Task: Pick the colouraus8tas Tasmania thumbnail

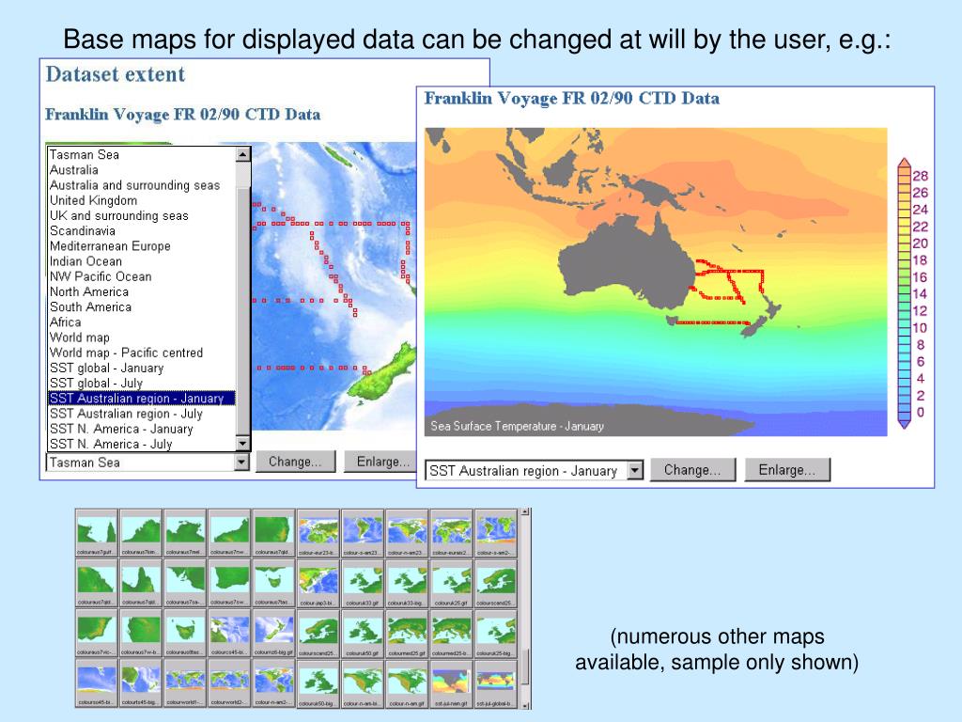Action: pyautogui.click(x=185, y=633)
